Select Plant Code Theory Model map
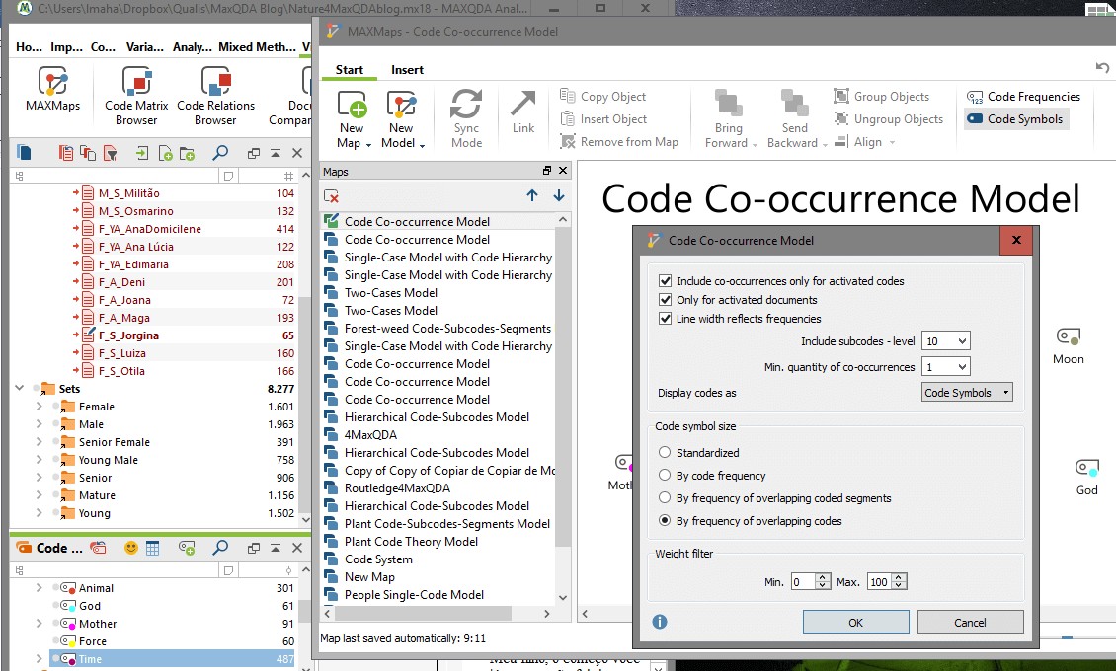The image size is (1116, 671). 411,541
